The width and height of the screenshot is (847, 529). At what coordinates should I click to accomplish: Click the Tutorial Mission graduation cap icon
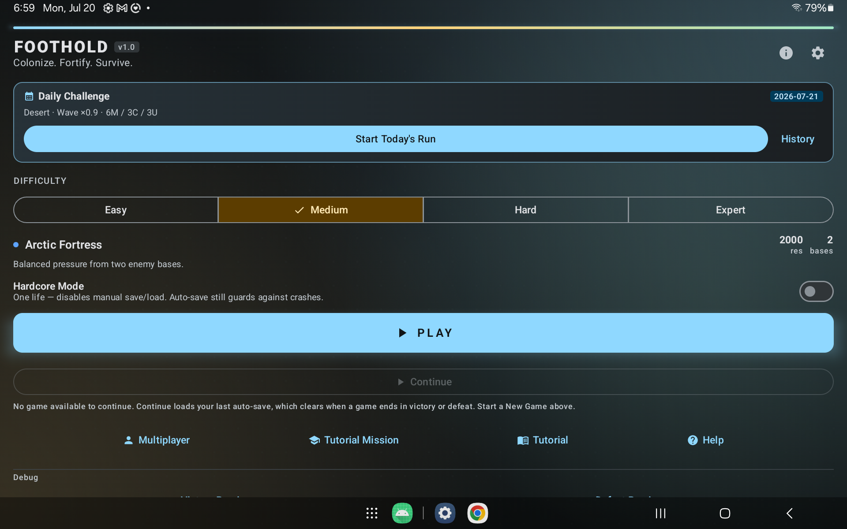tap(315, 440)
